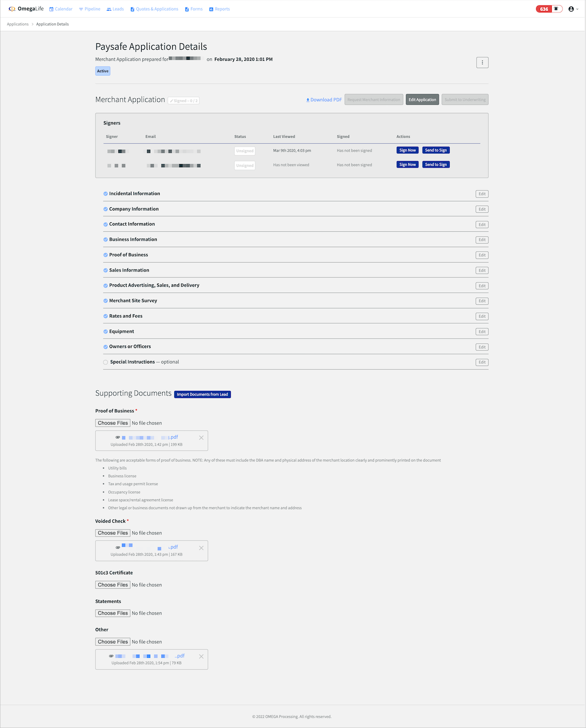Click Sign Now for the first signer

tap(407, 150)
